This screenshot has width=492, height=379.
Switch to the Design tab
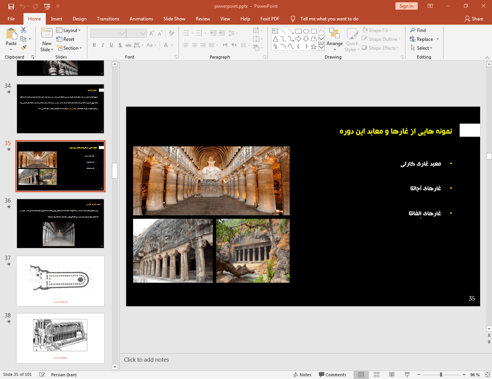click(80, 18)
